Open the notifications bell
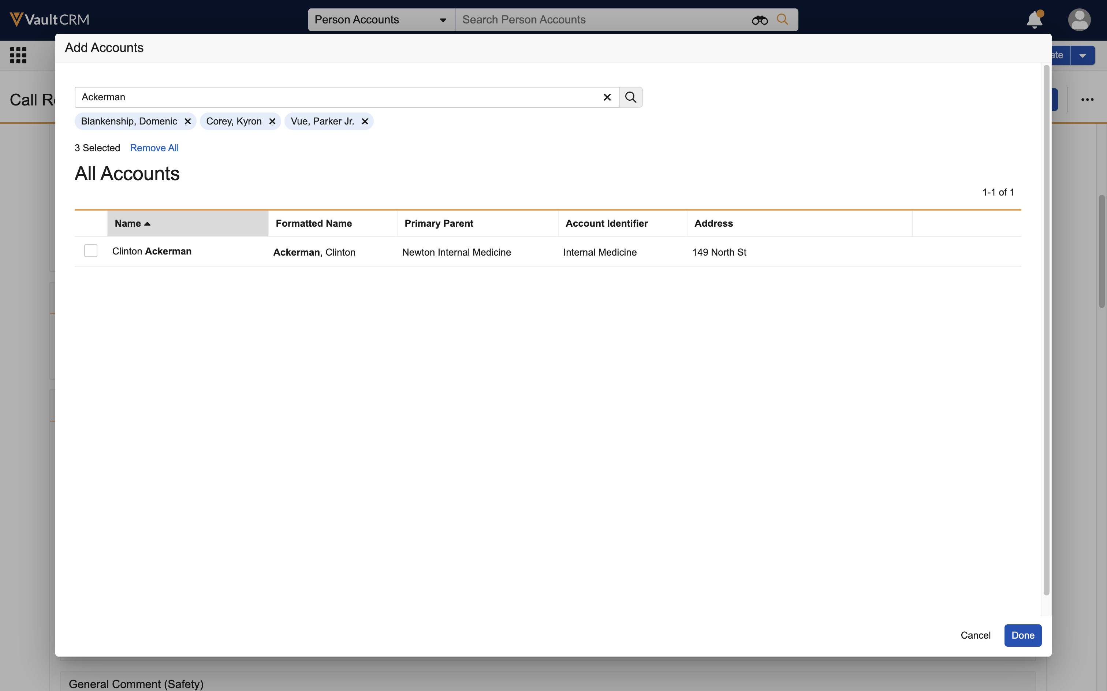 (x=1034, y=20)
